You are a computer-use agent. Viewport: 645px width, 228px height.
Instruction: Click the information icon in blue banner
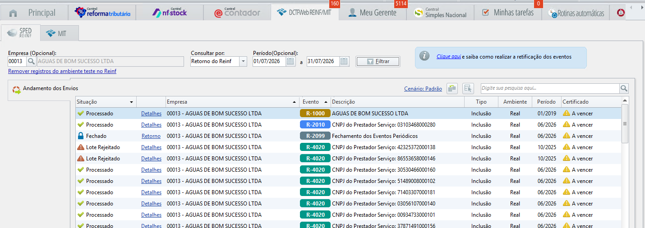pyautogui.click(x=424, y=56)
